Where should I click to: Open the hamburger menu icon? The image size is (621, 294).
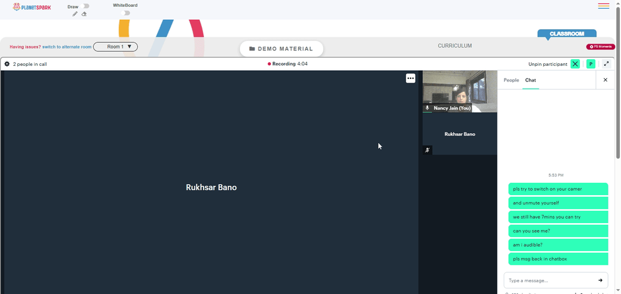604,6
